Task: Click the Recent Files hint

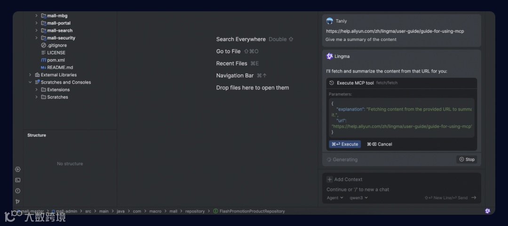Action: click(x=238, y=64)
